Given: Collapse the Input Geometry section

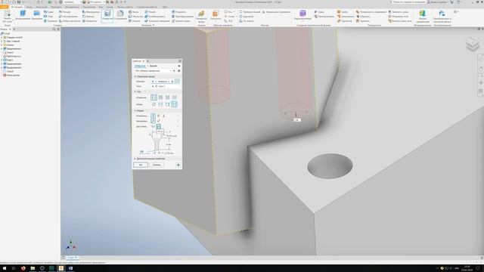Looking at the screenshot, I should 135,76.
